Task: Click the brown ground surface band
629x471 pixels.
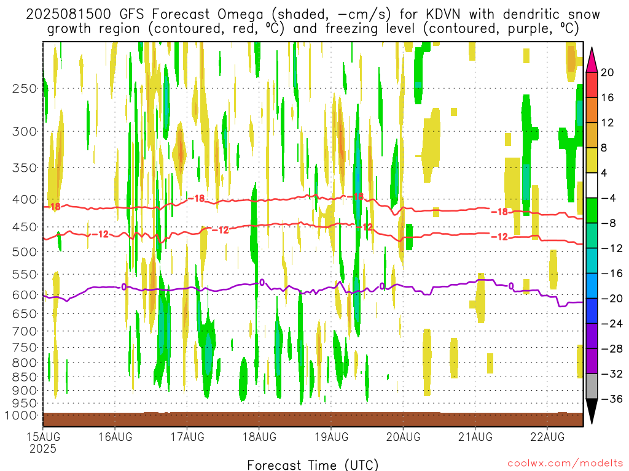Action: coord(313,419)
